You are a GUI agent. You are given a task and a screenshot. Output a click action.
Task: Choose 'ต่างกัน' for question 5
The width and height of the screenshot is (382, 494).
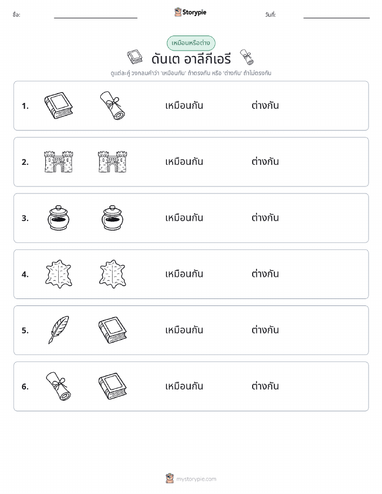pyautogui.click(x=265, y=330)
